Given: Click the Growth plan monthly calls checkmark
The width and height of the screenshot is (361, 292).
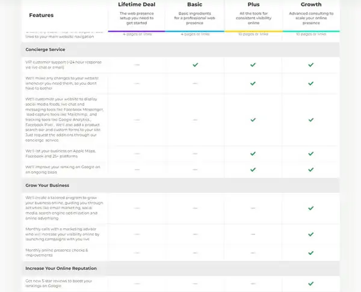Looking at the screenshot, I should 311,234.
